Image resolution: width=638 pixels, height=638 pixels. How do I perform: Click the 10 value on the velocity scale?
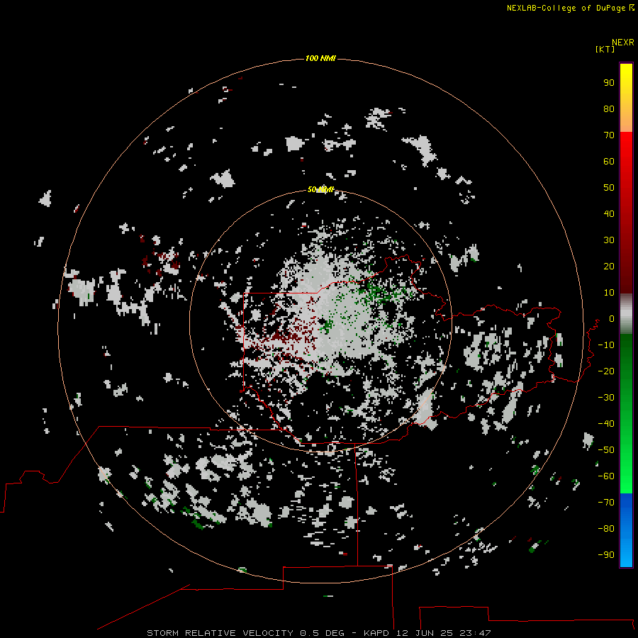(x=609, y=293)
